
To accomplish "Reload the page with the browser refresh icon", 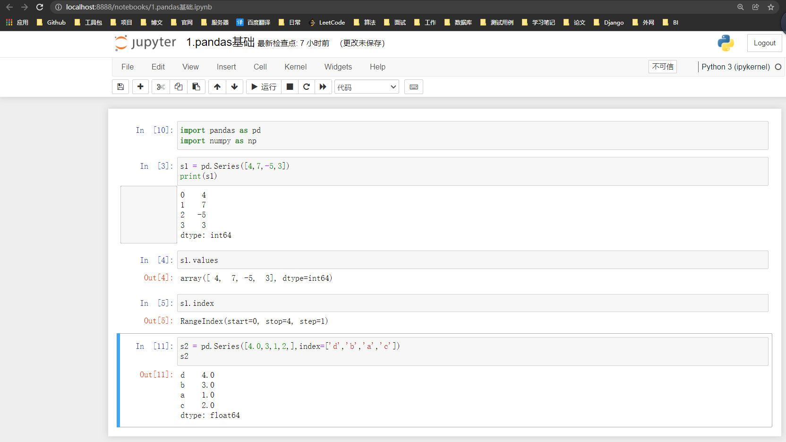I will (40, 7).
